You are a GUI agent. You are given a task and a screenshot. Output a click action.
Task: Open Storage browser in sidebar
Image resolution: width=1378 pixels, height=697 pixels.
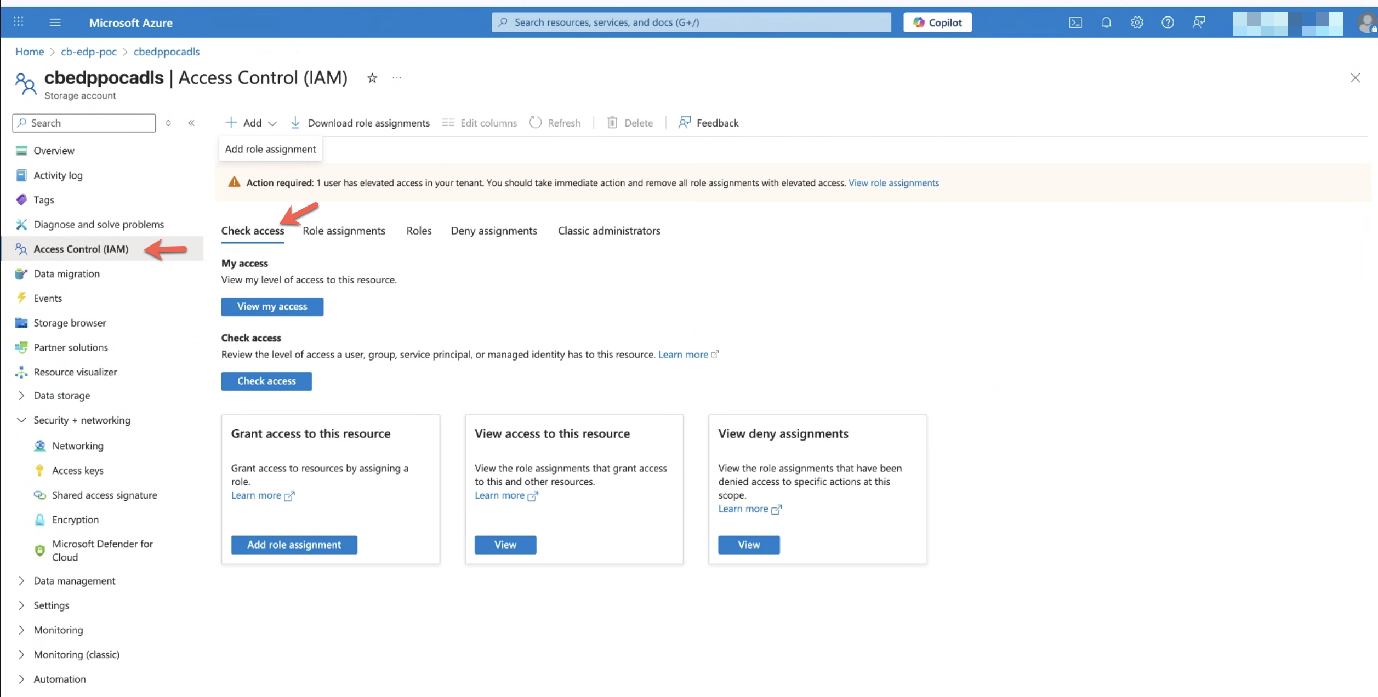point(70,323)
